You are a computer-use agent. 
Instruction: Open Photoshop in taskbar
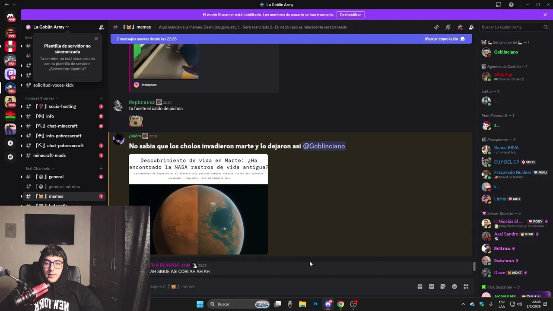tap(315, 304)
